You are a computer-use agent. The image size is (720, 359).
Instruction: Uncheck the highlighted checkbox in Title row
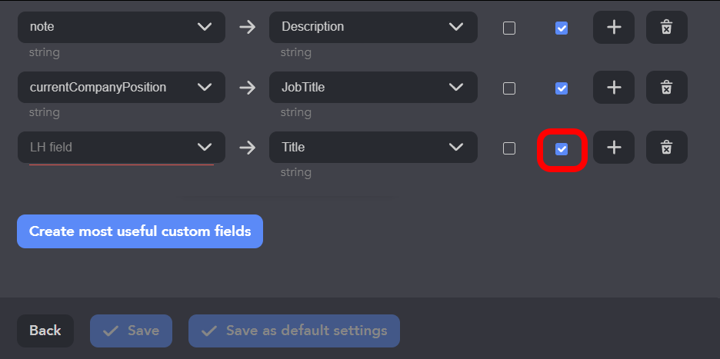coord(562,148)
